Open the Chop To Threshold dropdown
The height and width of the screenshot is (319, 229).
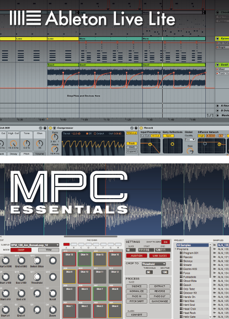(154, 264)
